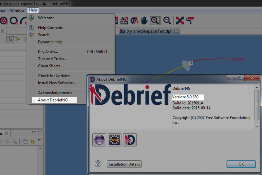Click the Eclipse sphere feature button

(x=99, y=140)
